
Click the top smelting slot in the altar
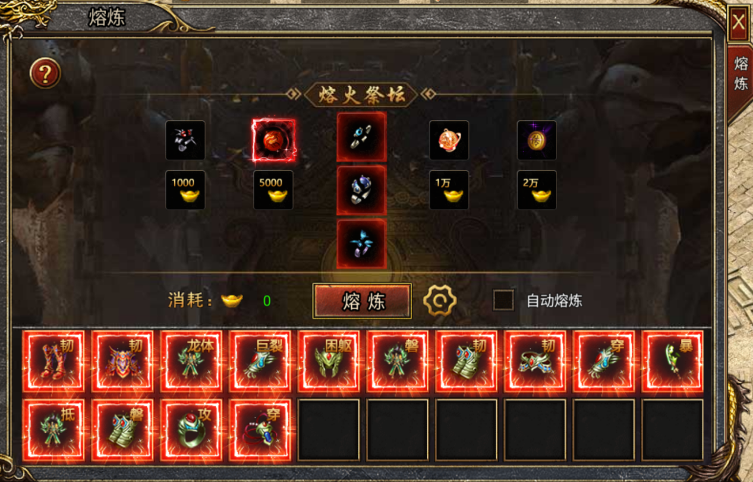[x=361, y=137]
